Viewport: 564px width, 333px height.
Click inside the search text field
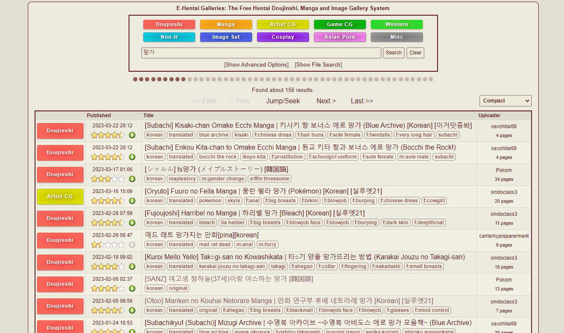(x=261, y=53)
